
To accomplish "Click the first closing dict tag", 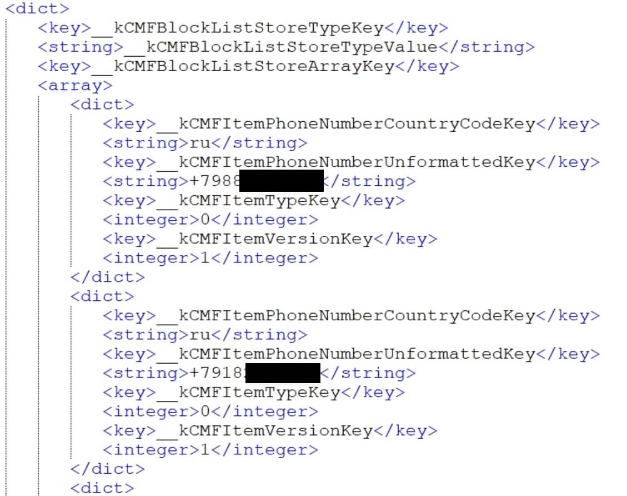I will click(x=108, y=277).
